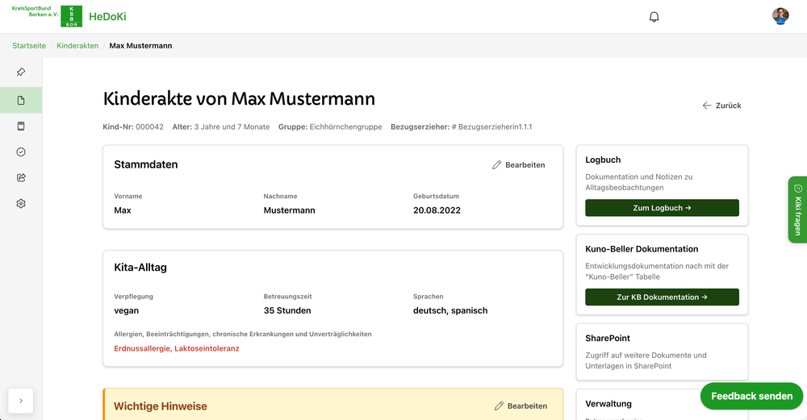Open the SharePoint card

pos(662,352)
